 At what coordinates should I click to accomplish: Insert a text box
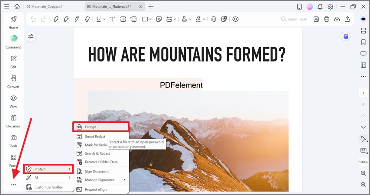[x=123, y=19]
